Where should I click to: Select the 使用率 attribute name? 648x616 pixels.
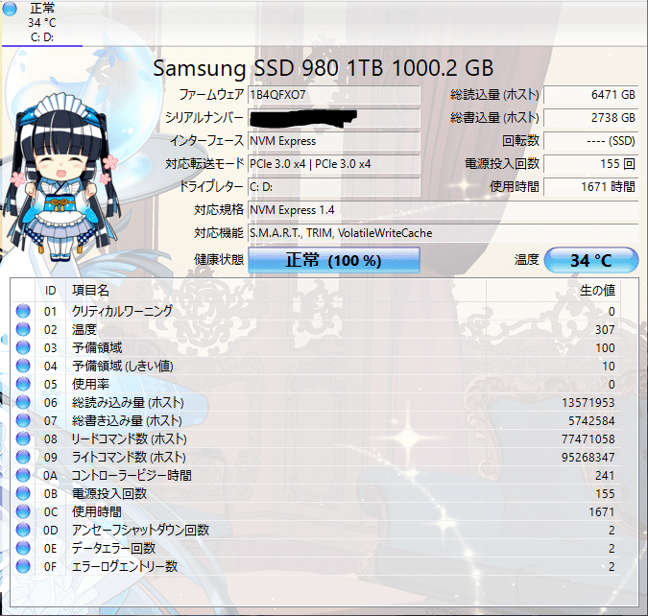click(90, 384)
